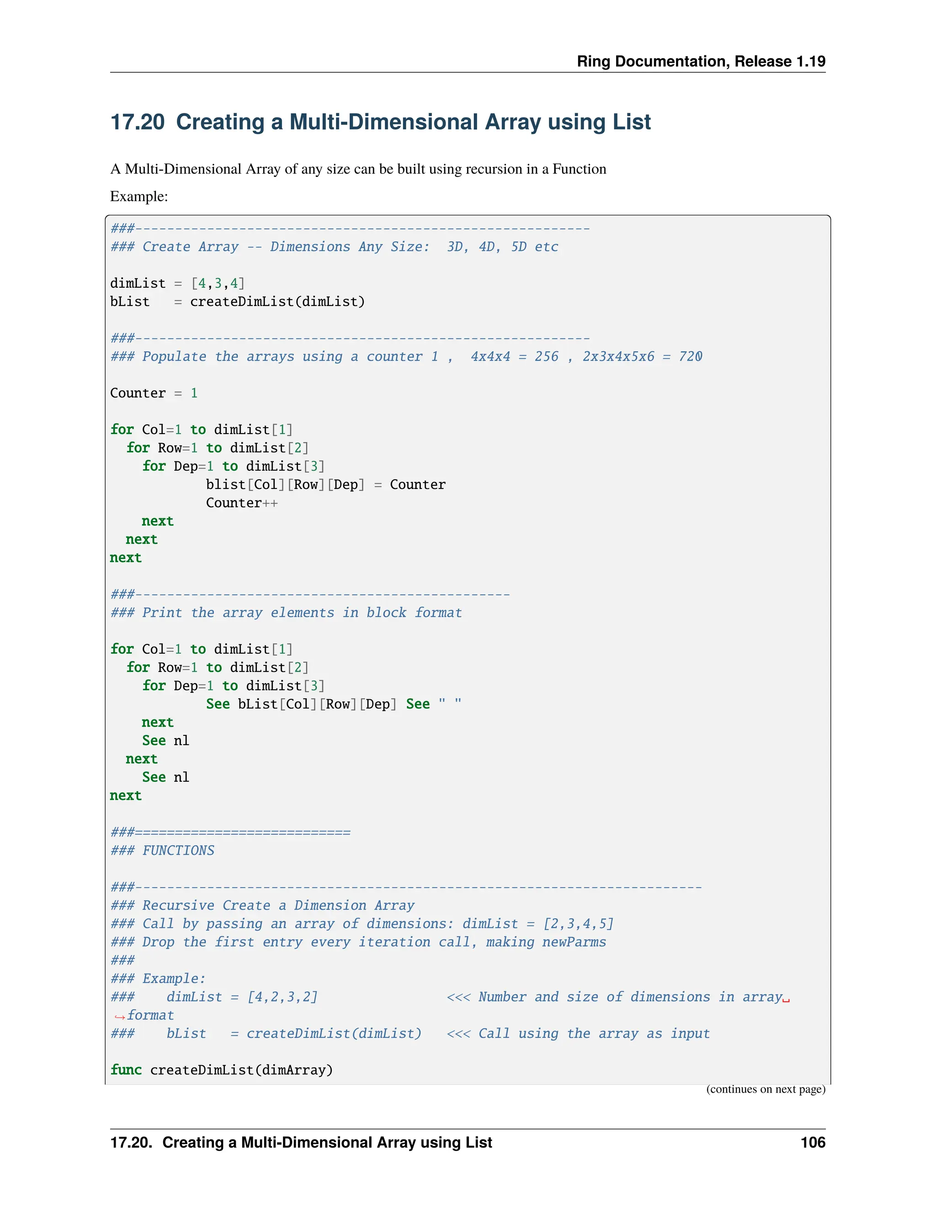
Task: Click the 'Example:' paragraph label
Action: (139, 197)
